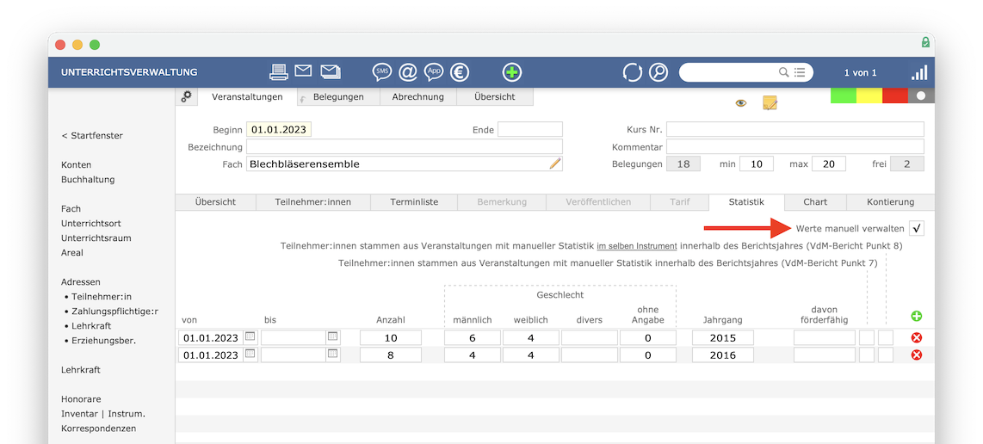Screen dimensions: 983x444
Task: Open Korrespondenzen in sidebar
Action: pos(98,429)
